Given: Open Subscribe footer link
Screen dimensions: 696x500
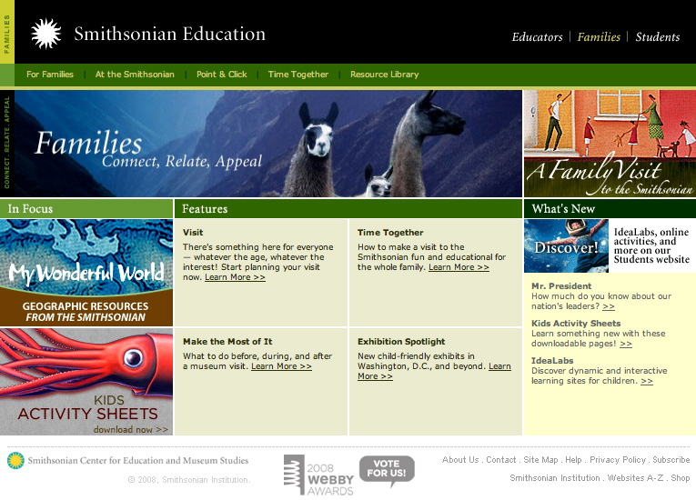Looking at the screenshot, I should [x=671, y=460].
